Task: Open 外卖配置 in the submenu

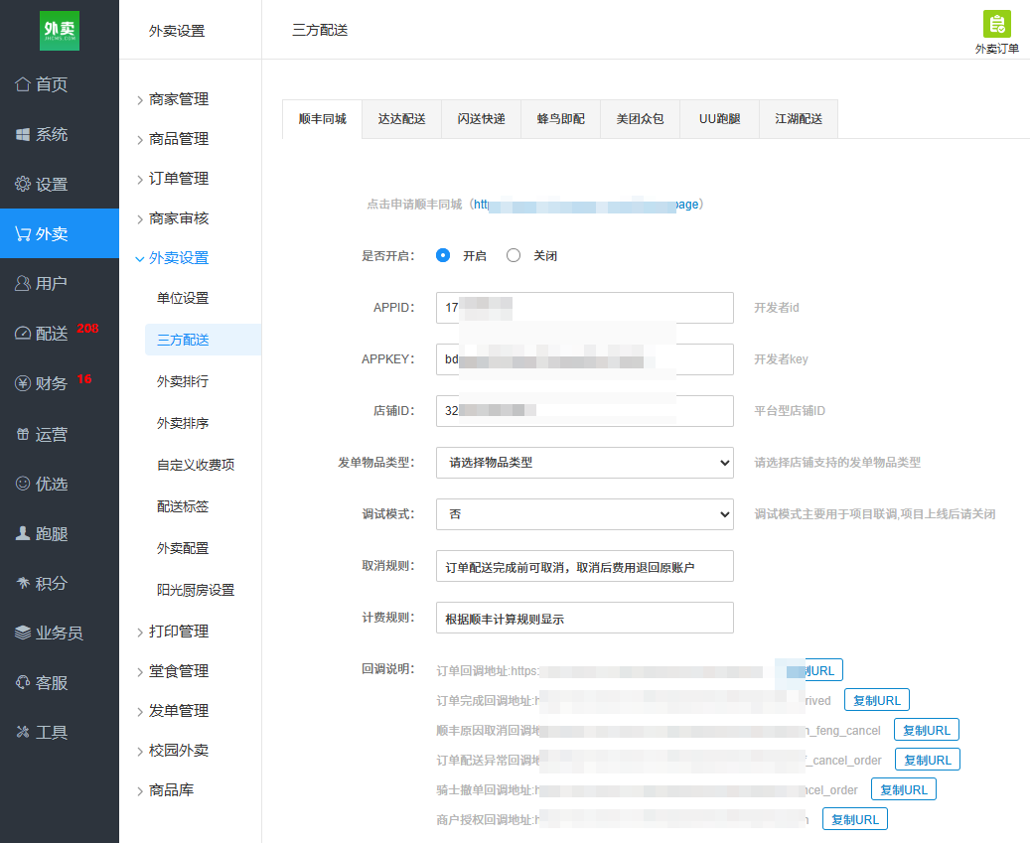Action: coord(183,548)
